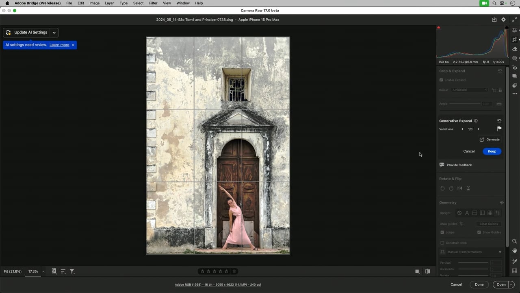The image size is (520, 293).
Task: Flip image horizontally
Action: pyautogui.click(x=459, y=188)
